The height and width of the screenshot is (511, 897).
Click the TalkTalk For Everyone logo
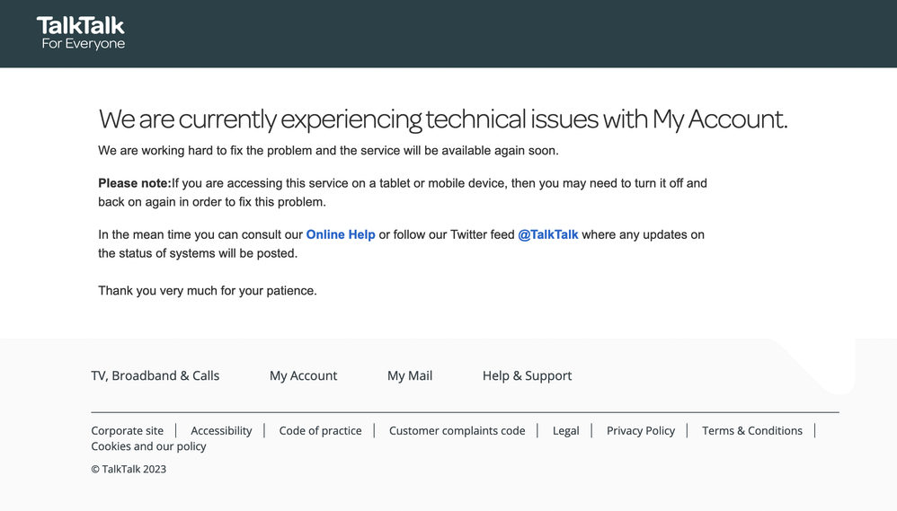tap(81, 33)
